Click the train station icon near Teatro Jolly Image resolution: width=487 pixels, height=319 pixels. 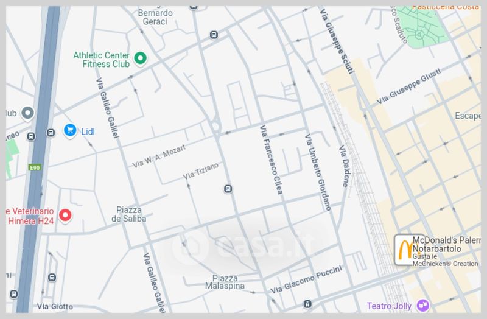pos(307,304)
